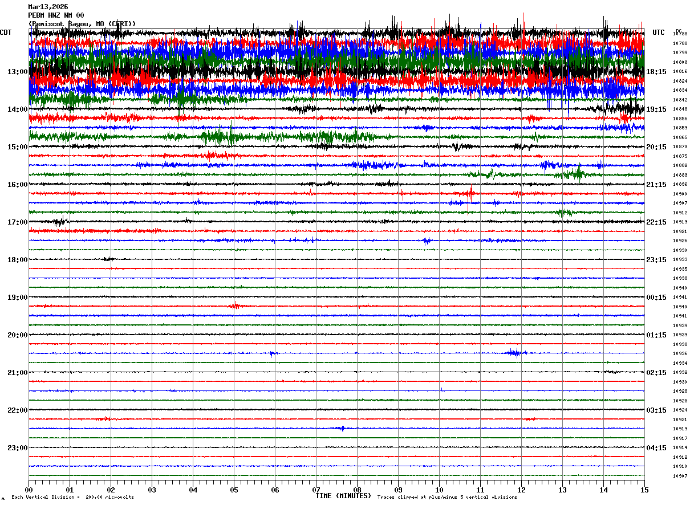Click the DC offset value 10799
690x505 pixels.
(x=680, y=53)
